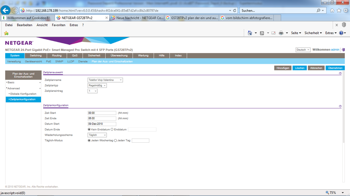Open Geräteansicht submenu link
The width and height of the screenshot is (350, 196).
[x=34, y=62]
